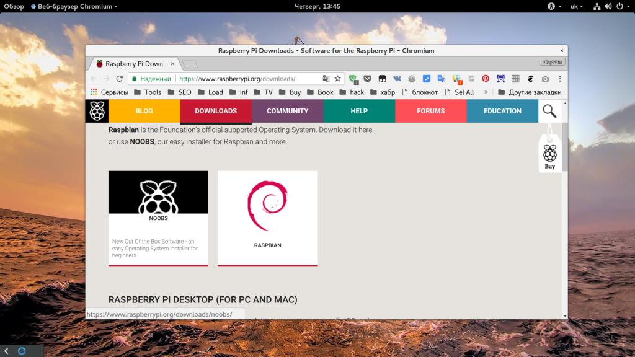Take a screenshot with the camera extension
The height and width of the screenshot is (357, 635).
pyautogui.click(x=545, y=79)
